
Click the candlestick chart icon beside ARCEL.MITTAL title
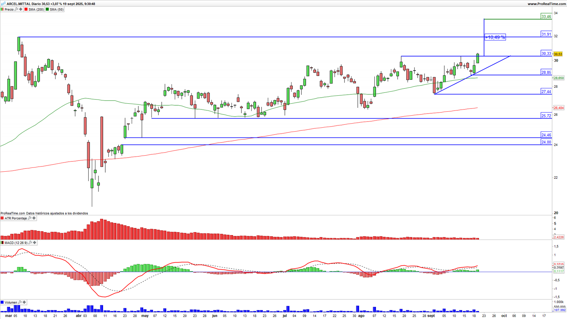click(4, 4)
